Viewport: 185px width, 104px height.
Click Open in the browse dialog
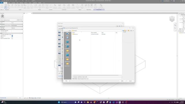tap(122, 81)
